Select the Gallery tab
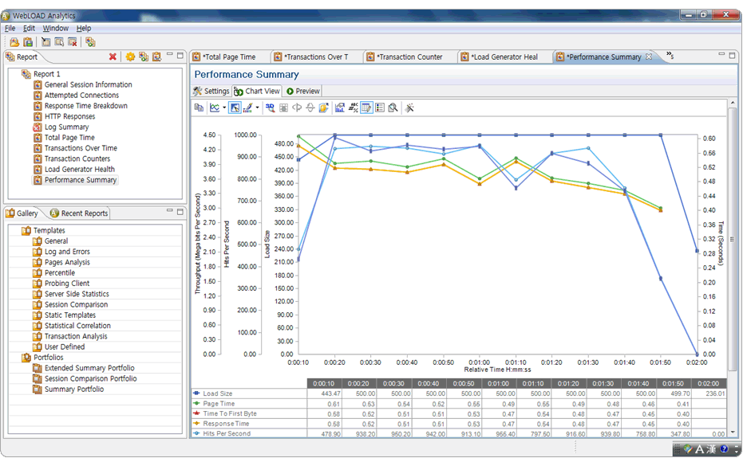Screen dimensions: 743x458 coord(22,213)
